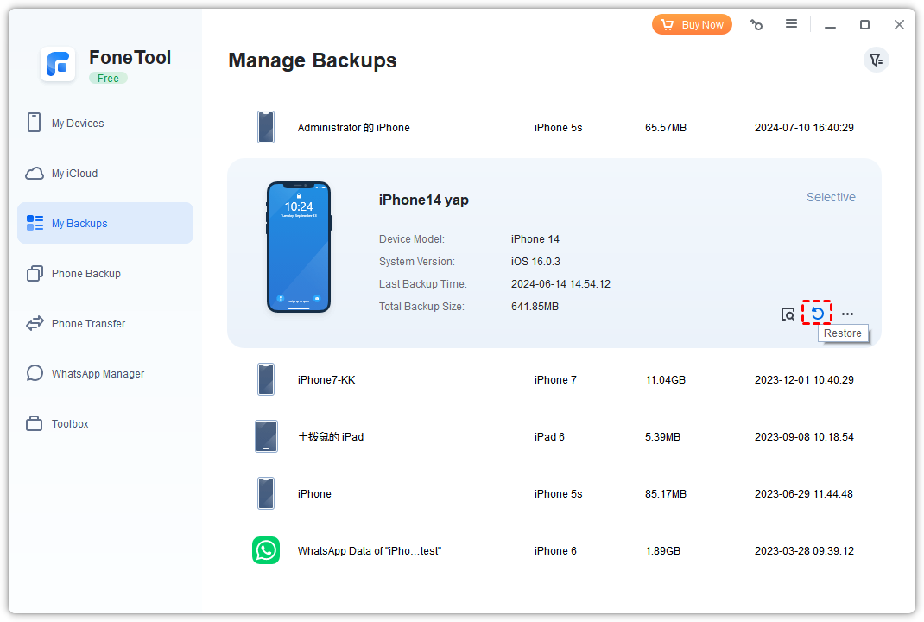Click the 2024-07-10 16:40:29 date
The width and height of the screenshot is (924, 622).
click(x=804, y=127)
